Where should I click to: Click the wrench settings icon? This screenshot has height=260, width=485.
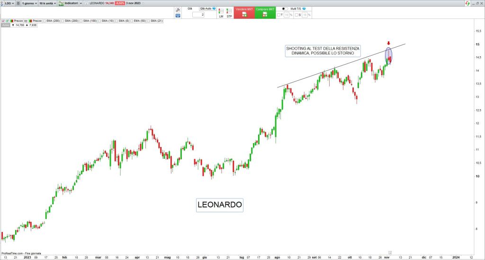point(178,10)
